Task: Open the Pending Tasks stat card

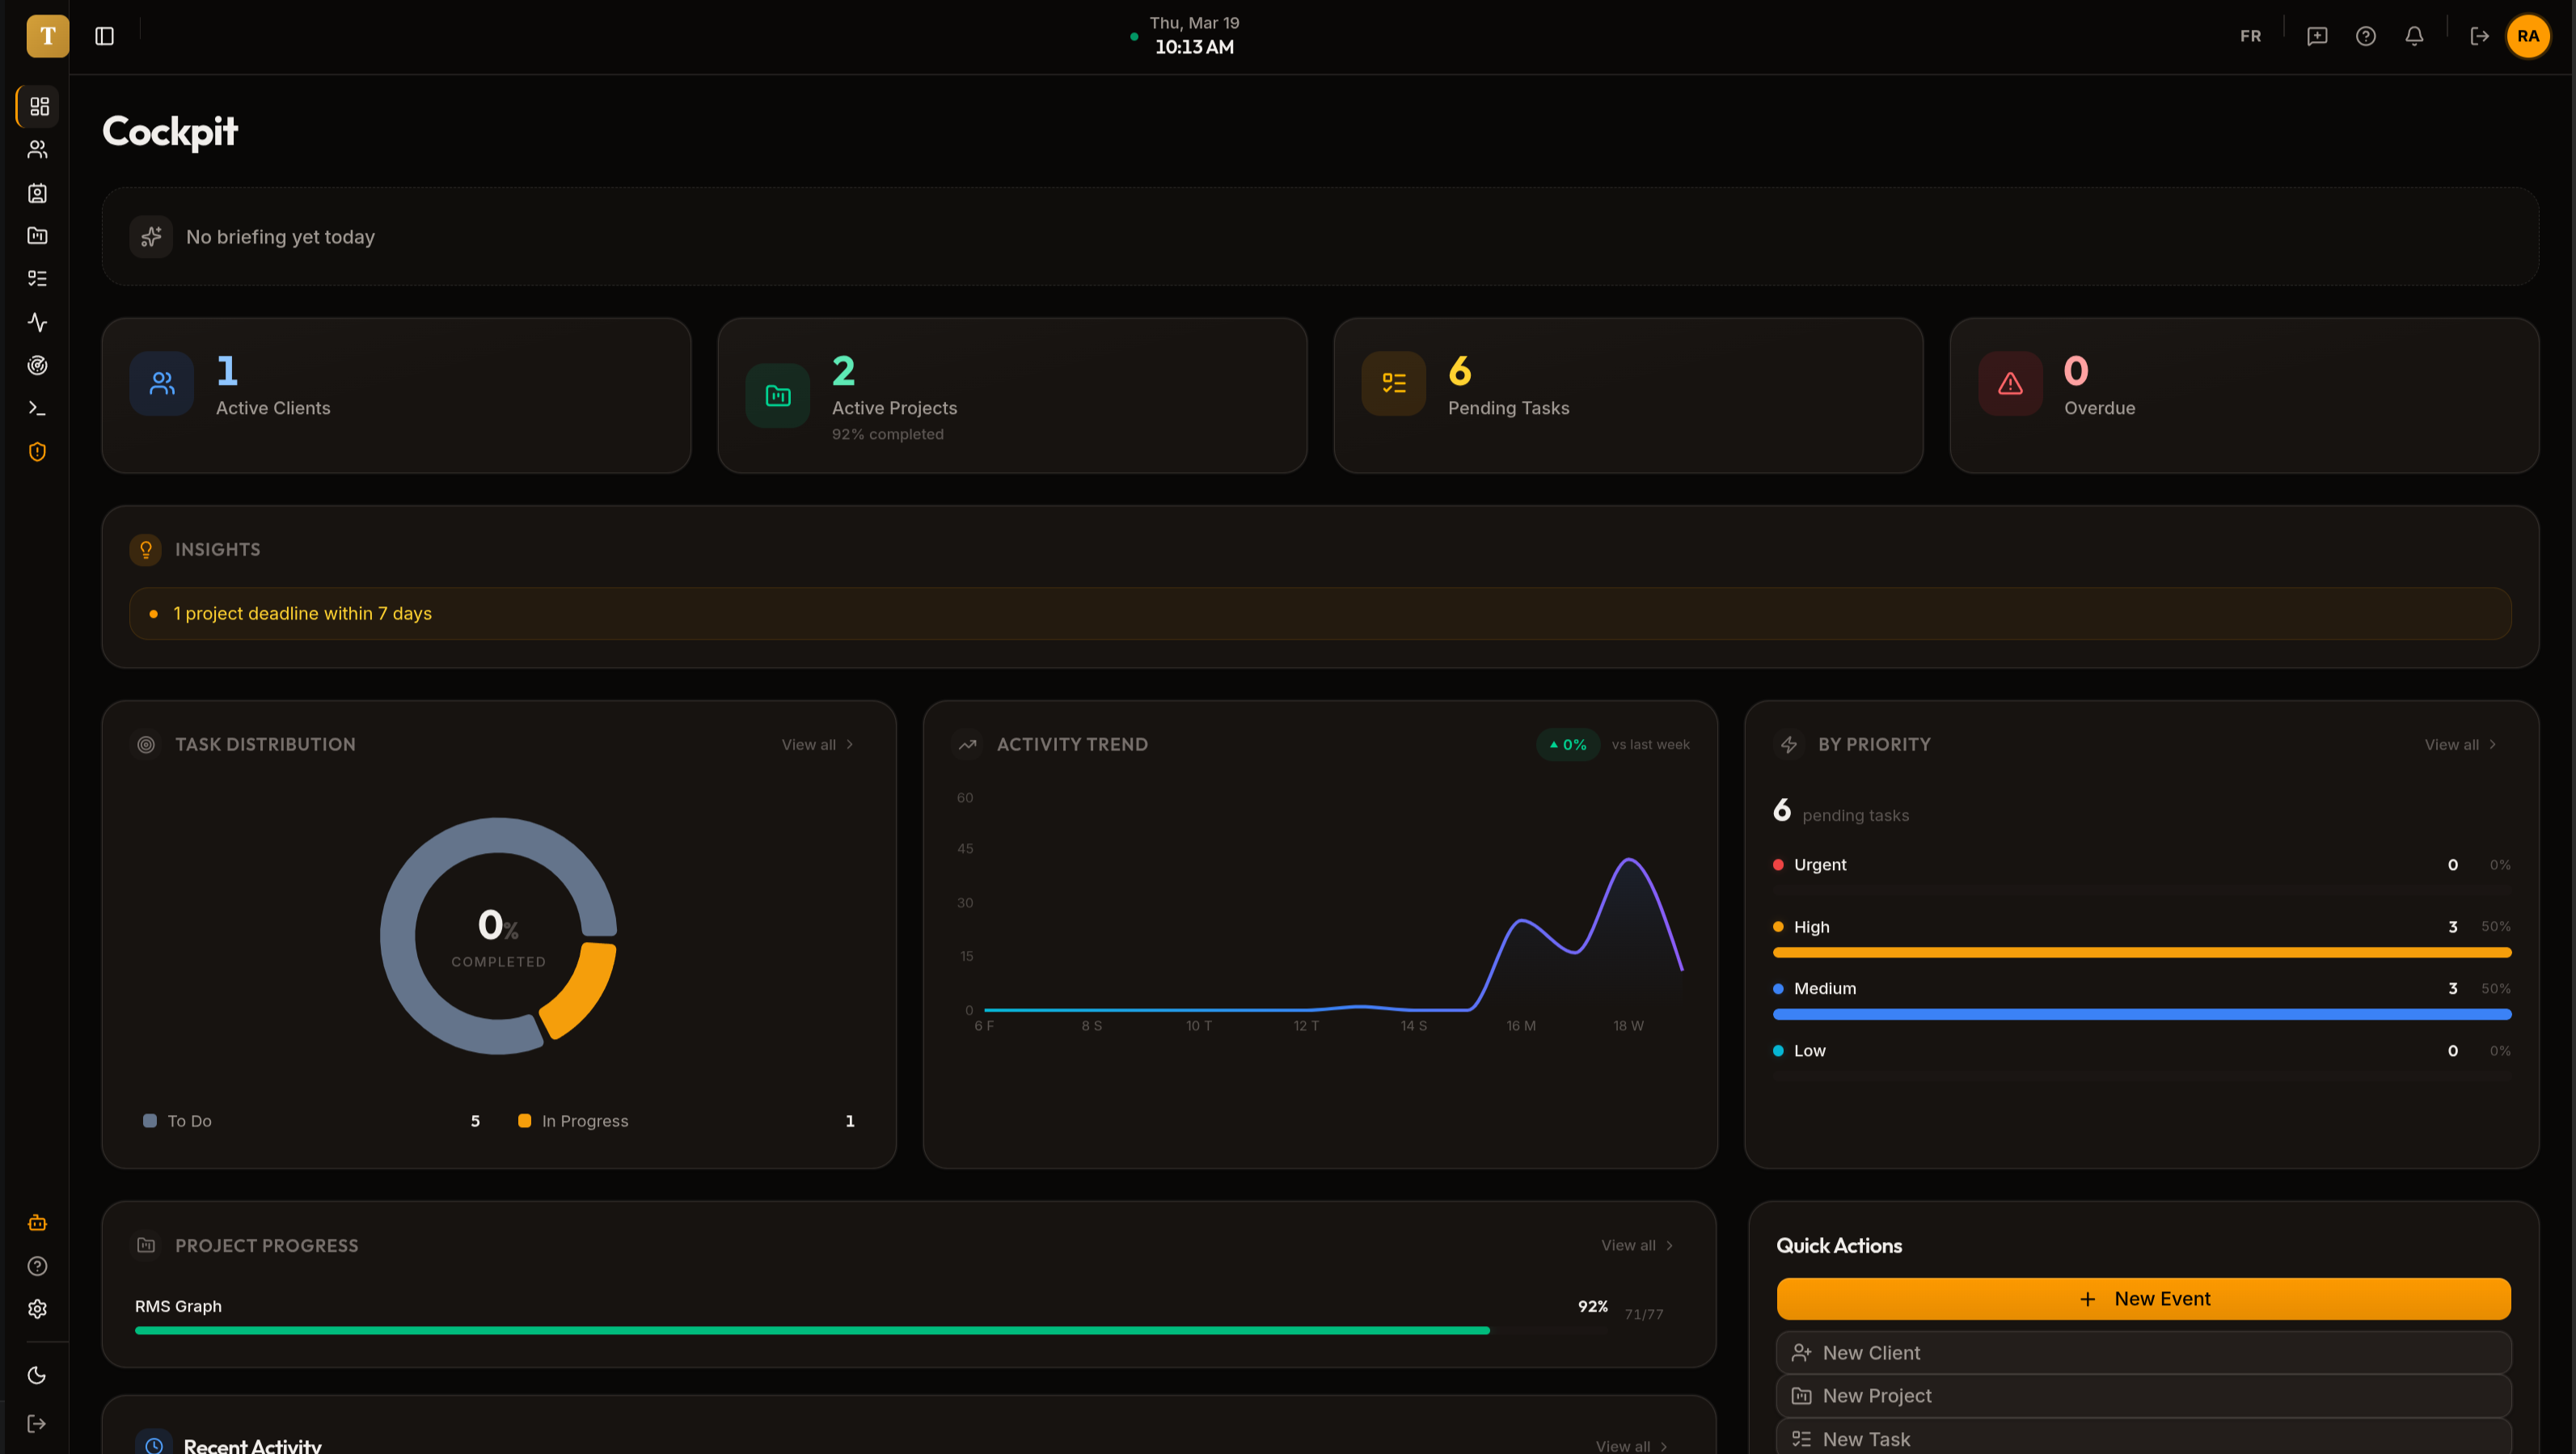Action: [x=1628, y=396]
